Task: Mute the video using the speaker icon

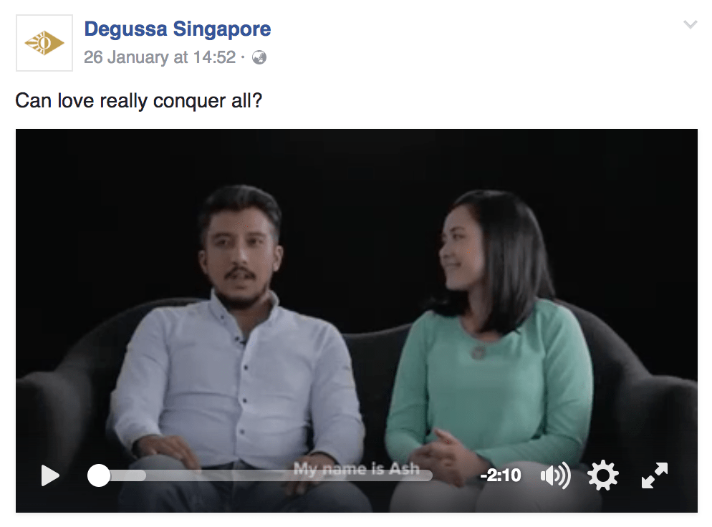Action: pos(555,475)
